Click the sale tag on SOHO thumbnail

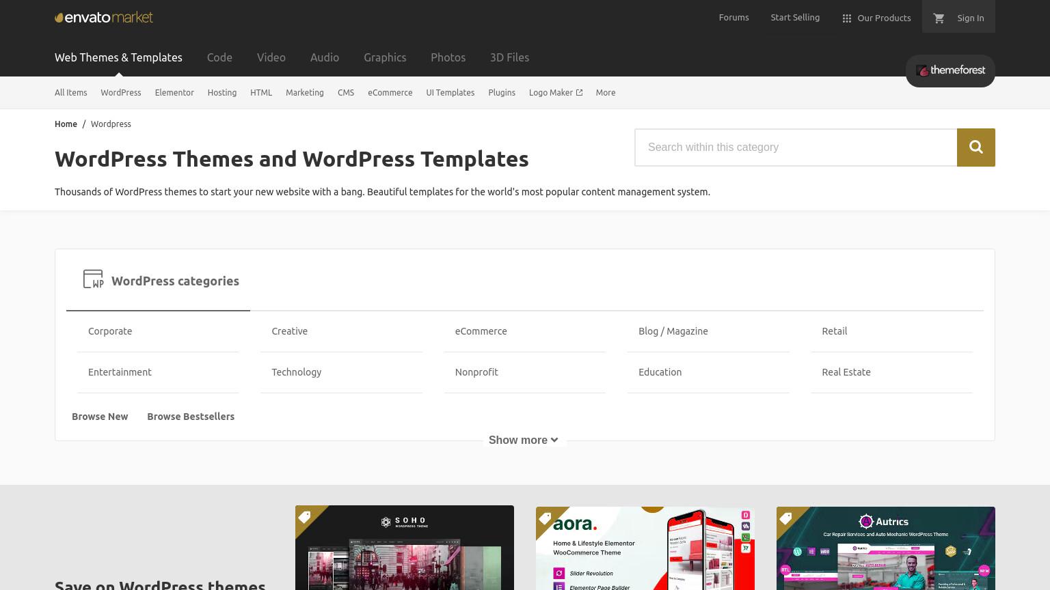(305, 517)
